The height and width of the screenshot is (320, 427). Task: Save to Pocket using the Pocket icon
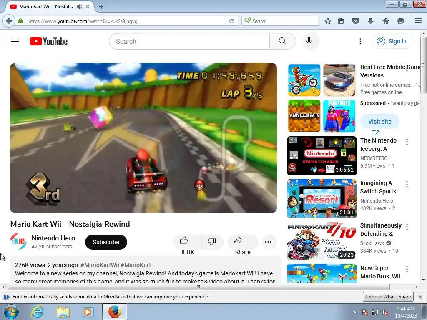click(x=356, y=21)
